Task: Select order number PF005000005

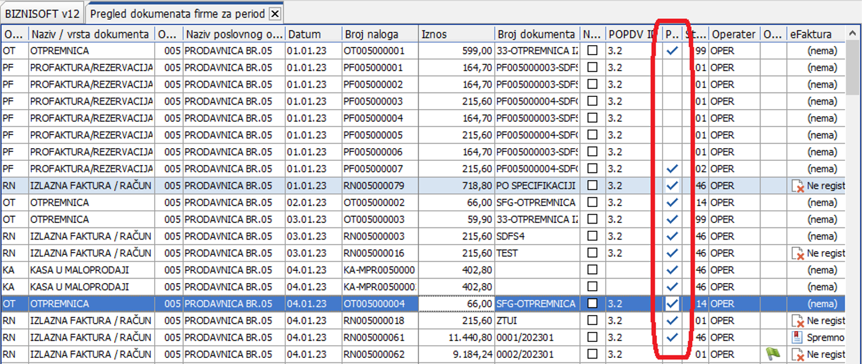Action: tap(374, 135)
